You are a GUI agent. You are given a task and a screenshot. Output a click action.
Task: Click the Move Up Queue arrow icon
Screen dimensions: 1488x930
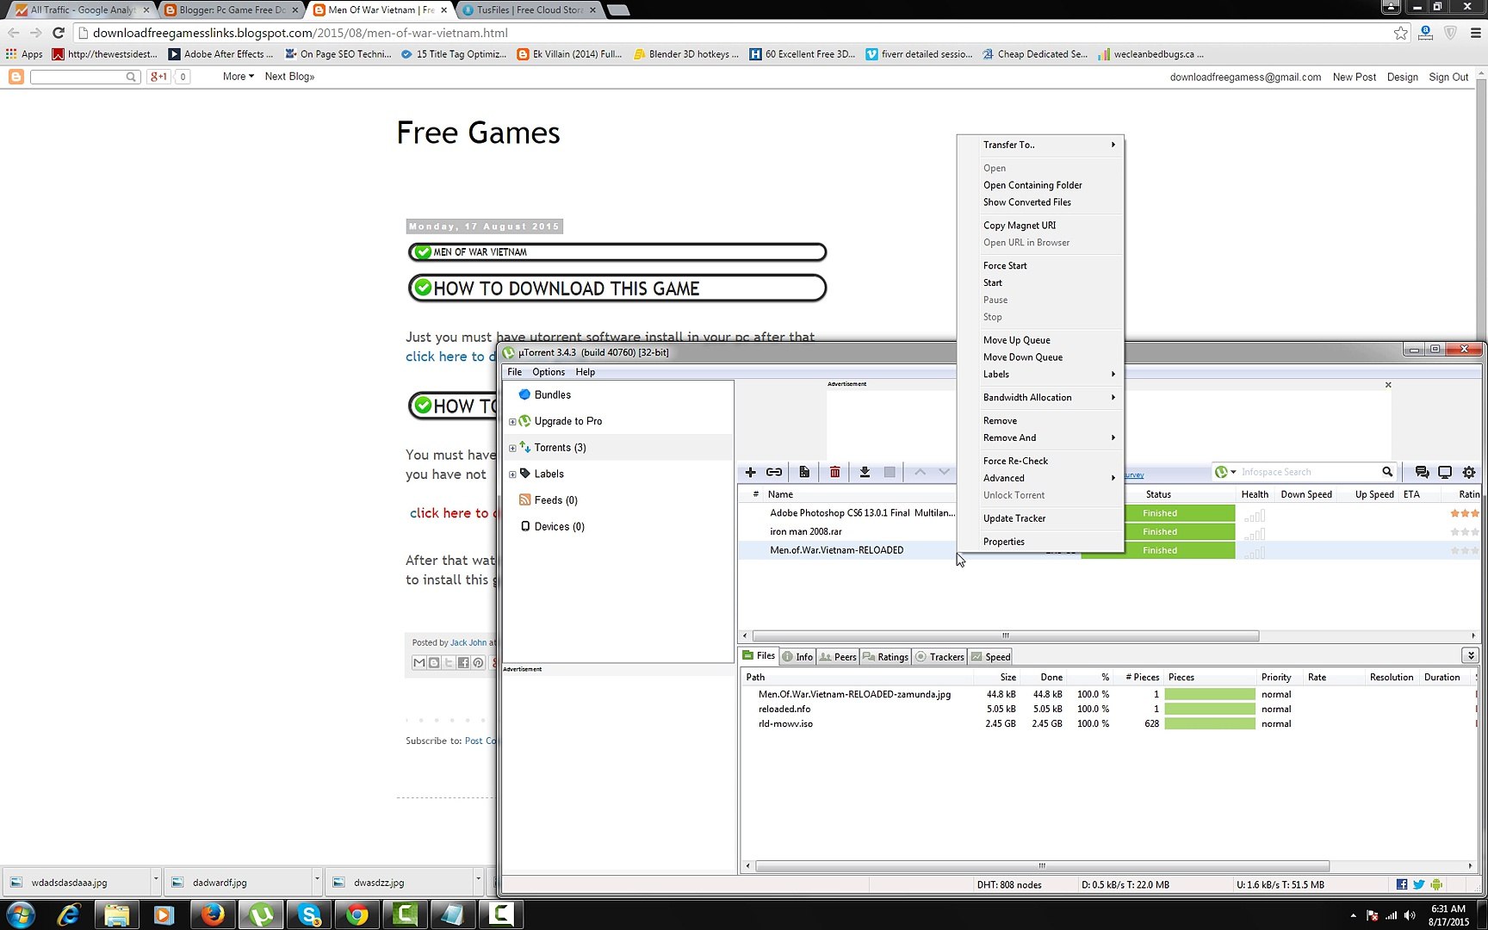920,472
